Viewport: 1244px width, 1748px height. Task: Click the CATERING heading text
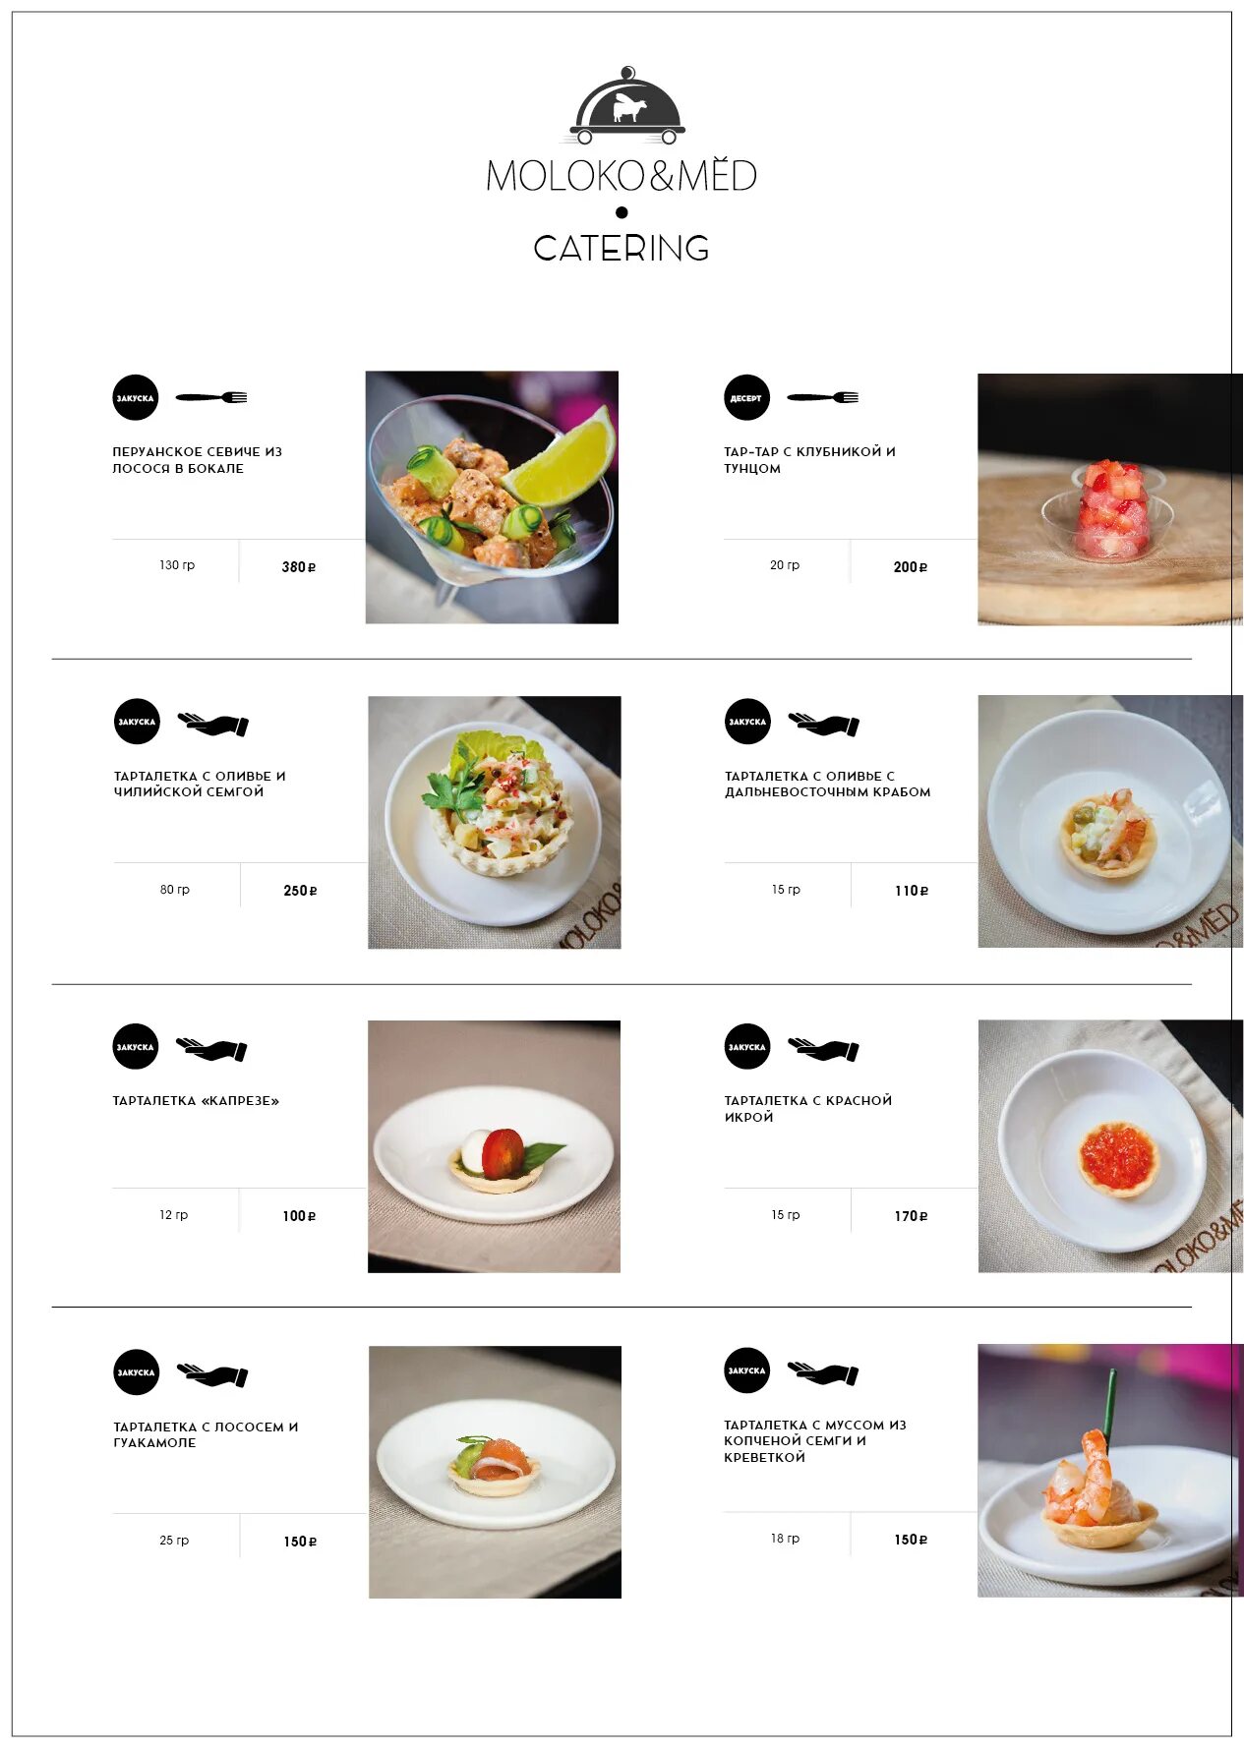pyautogui.click(x=622, y=248)
